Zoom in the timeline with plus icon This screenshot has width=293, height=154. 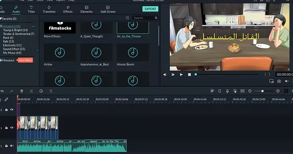(x=278, y=91)
